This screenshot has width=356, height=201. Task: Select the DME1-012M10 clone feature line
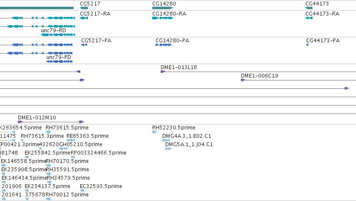coord(51,122)
